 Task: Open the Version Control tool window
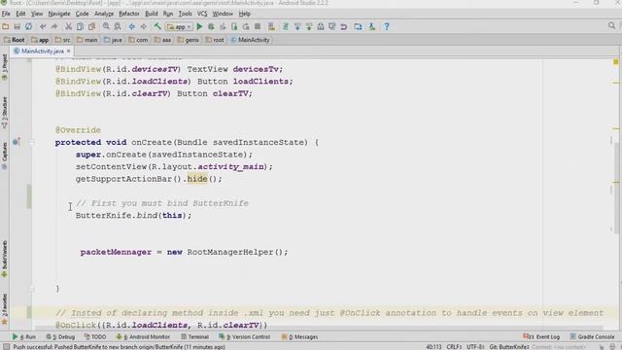click(244, 336)
